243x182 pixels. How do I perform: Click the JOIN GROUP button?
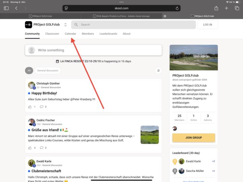[194, 138]
